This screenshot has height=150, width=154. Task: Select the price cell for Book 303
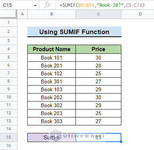coord(98,121)
